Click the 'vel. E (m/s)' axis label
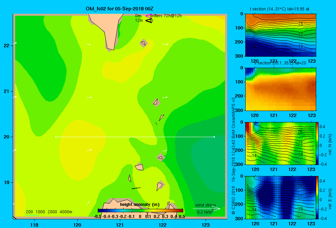This screenshot has height=228, width=336. point(330,198)
